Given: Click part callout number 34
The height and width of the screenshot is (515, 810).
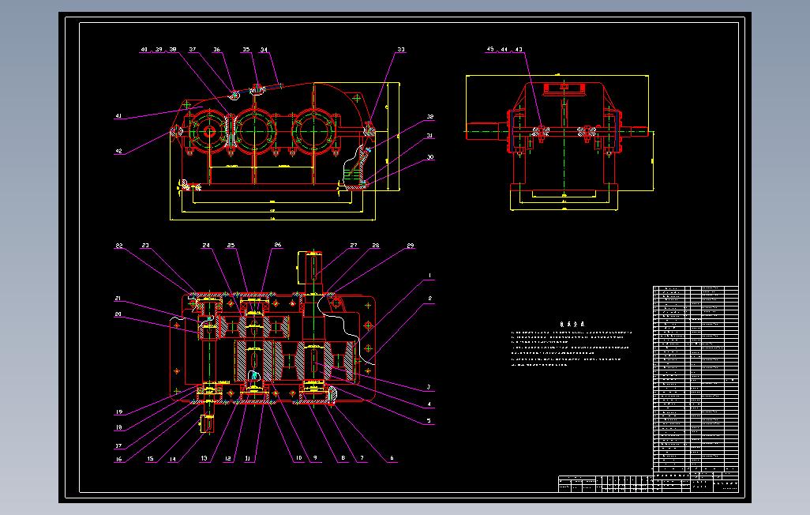Looking at the screenshot, I should click(x=264, y=50).
